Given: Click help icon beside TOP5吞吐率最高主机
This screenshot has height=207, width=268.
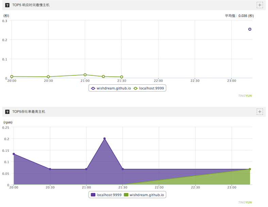Looking at the screenshot, I should coord(7,112).
